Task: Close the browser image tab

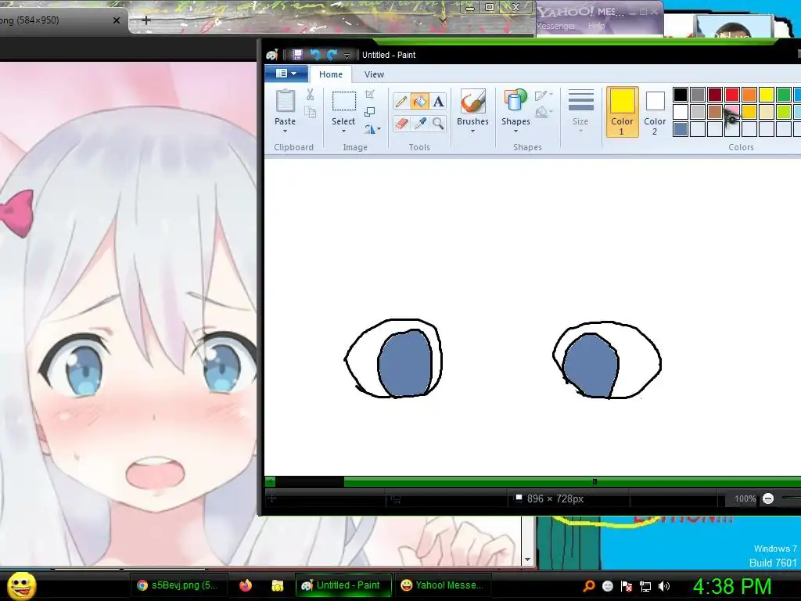Action: [x=117, y=20]
